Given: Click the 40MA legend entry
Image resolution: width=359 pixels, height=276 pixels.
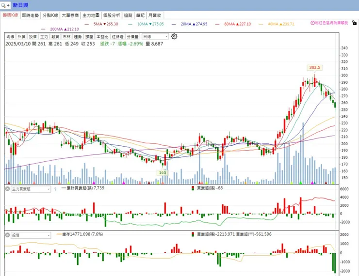Looking at the screenshot, I should [277, 24].
